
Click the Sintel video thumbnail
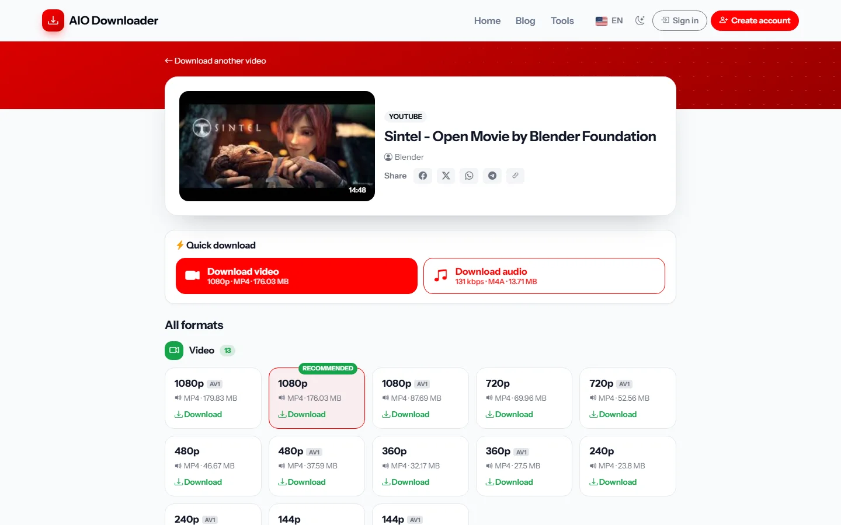[x=277, y=146]
